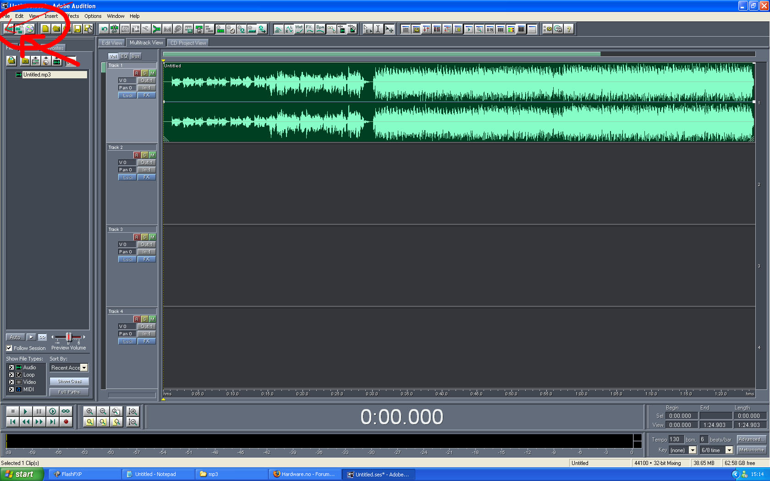770x481 pixels.
Task: Toggle the mixer window toolbar icon
Action: coord(426,29)
